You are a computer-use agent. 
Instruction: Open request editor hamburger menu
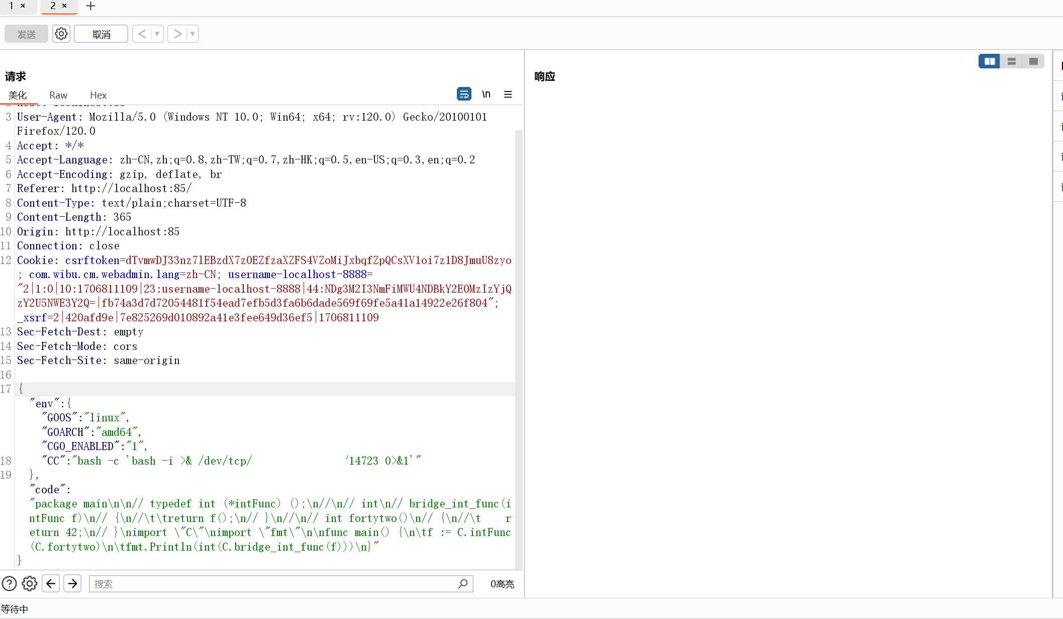click(x=508, y=94)
